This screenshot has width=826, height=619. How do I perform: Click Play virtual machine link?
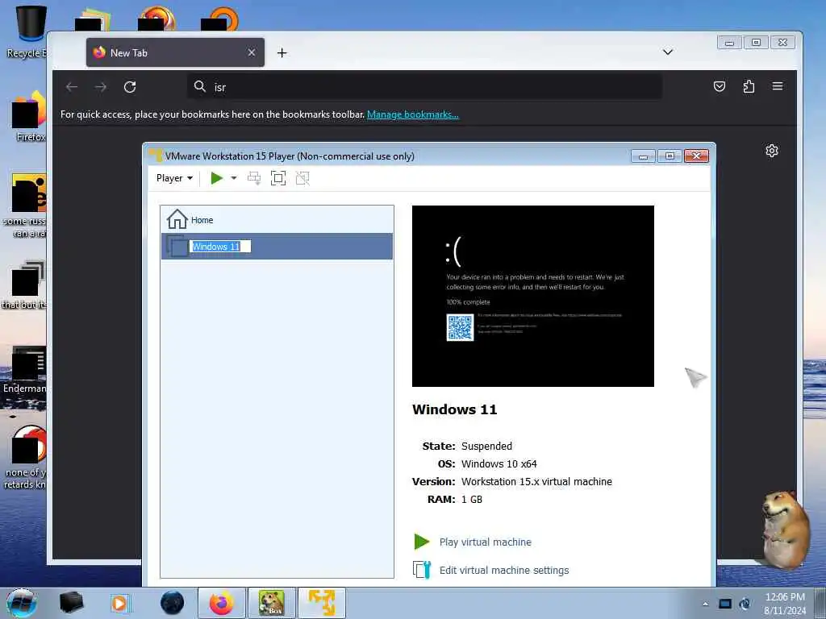(x=485, y=542)
